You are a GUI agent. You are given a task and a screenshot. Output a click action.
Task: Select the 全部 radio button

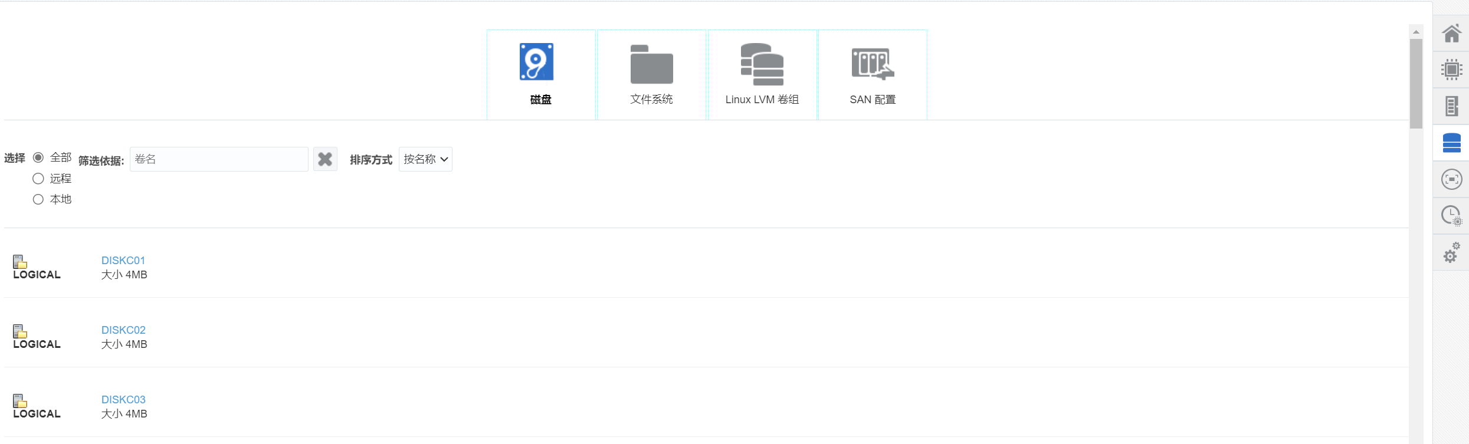pos(38,157)
